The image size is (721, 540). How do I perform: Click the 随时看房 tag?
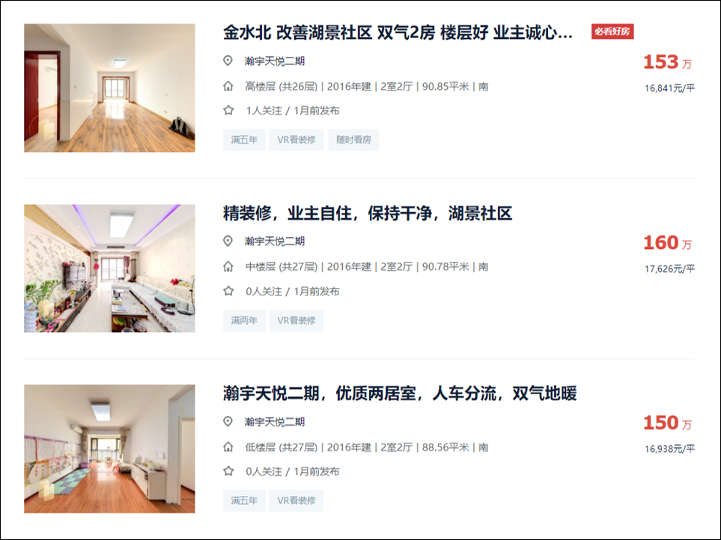pos(353,140)
